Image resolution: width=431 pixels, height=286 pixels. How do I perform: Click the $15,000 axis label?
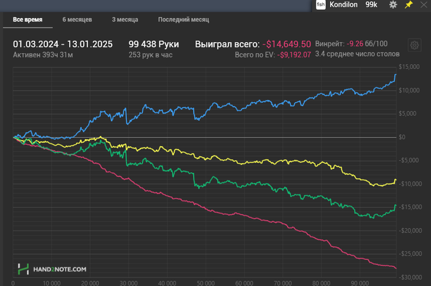pos(409,67)
